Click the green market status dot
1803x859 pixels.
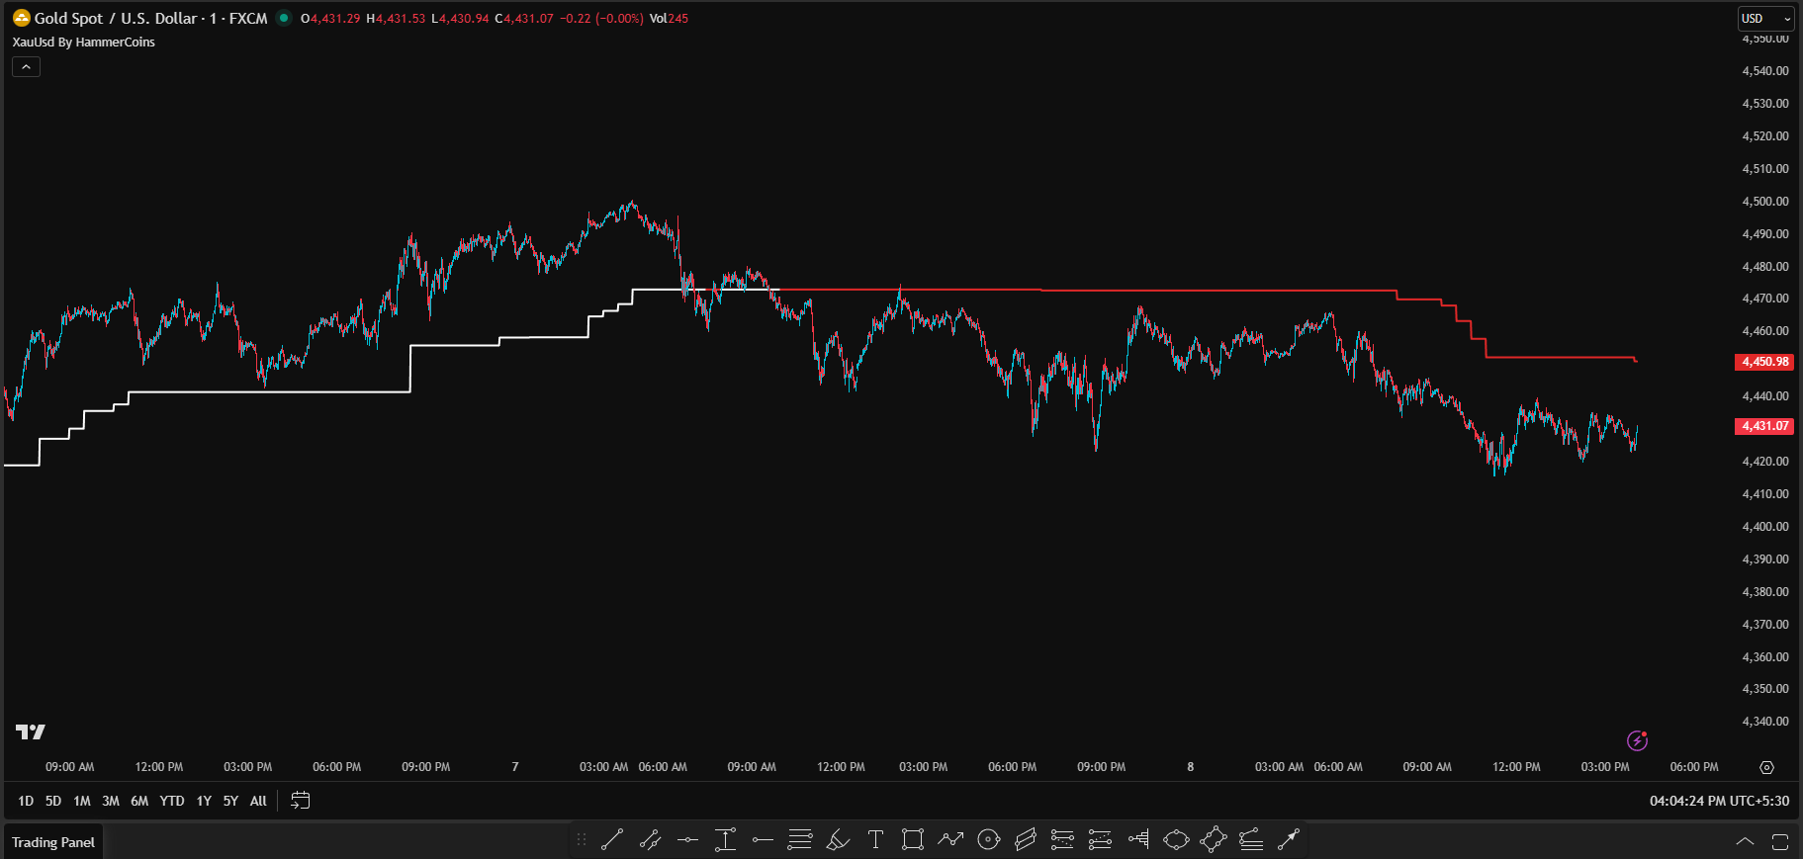pyautogui.click(x=284, y=17)
